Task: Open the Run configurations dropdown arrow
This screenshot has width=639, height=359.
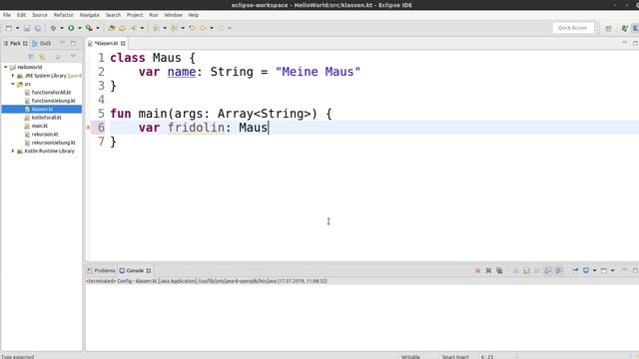Action: 80,28
